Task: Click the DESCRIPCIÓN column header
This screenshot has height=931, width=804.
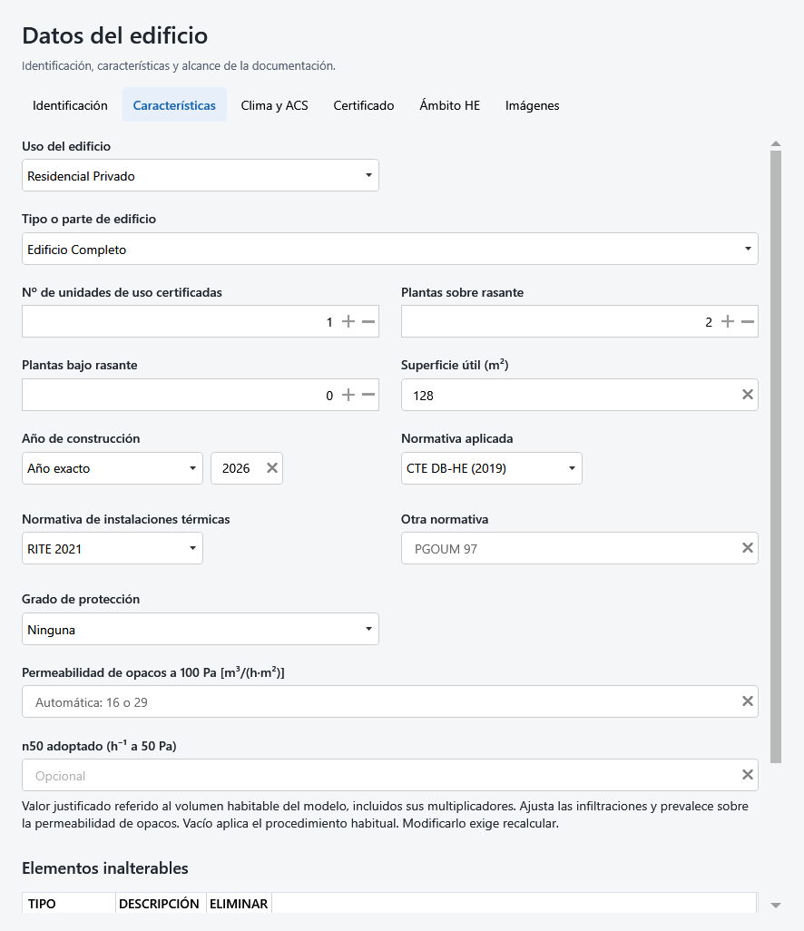Action: 161,903
